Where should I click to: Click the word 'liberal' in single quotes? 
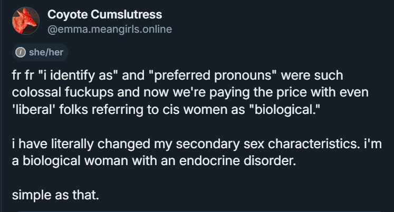(x=34, y=110)
